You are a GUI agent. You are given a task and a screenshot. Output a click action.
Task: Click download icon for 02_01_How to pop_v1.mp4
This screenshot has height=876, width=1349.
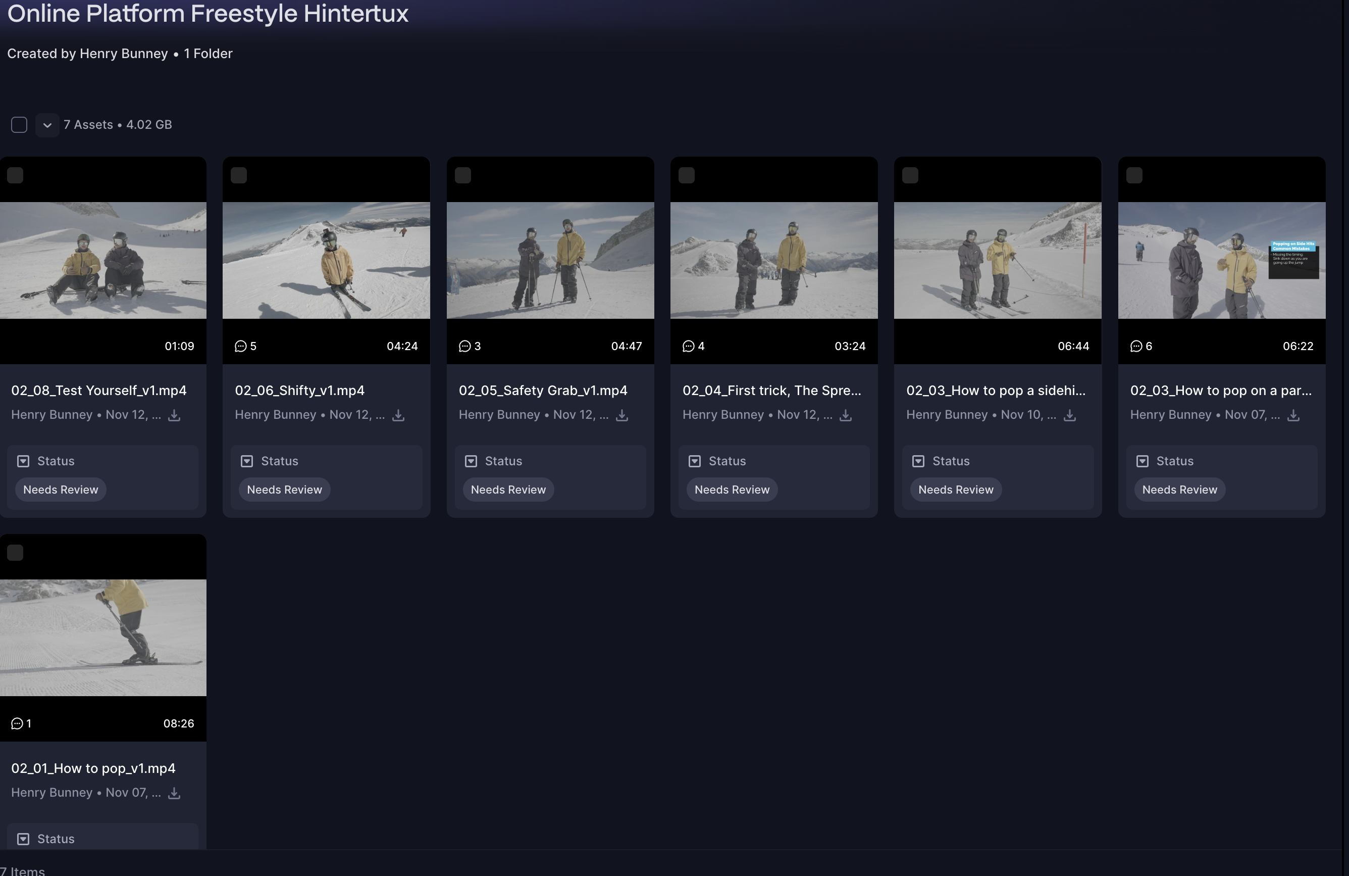click(175, 793)
